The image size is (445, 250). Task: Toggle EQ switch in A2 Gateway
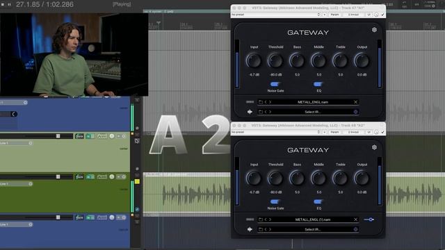[318, 201]
